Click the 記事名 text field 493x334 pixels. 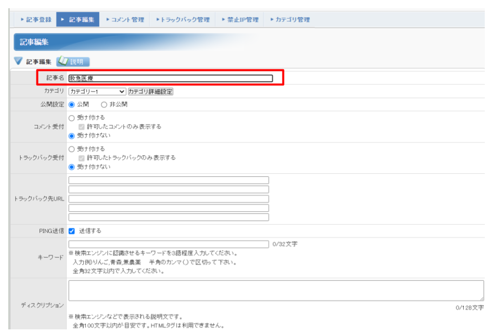170,78
